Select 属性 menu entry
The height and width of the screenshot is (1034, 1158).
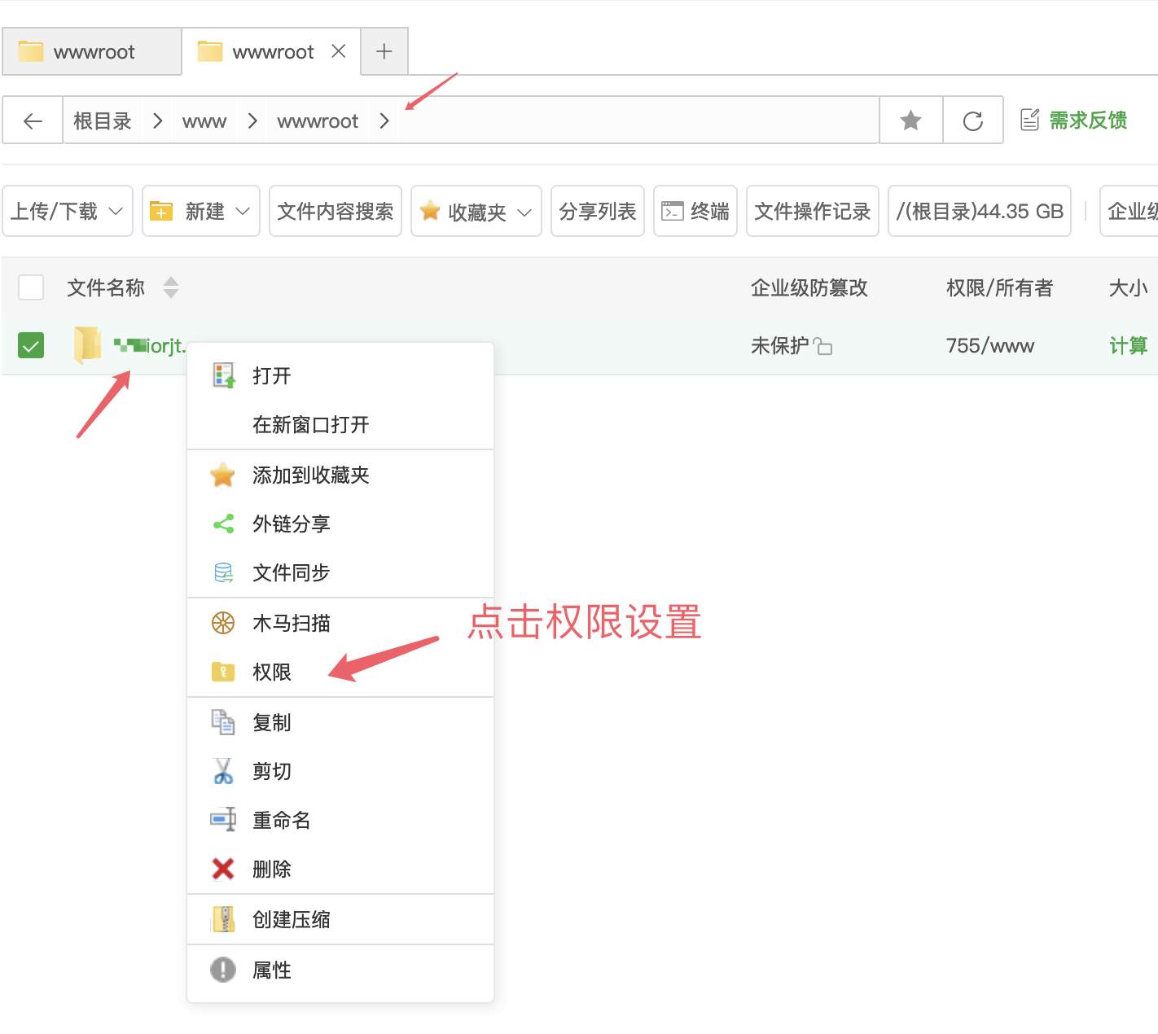coord(340,970)
